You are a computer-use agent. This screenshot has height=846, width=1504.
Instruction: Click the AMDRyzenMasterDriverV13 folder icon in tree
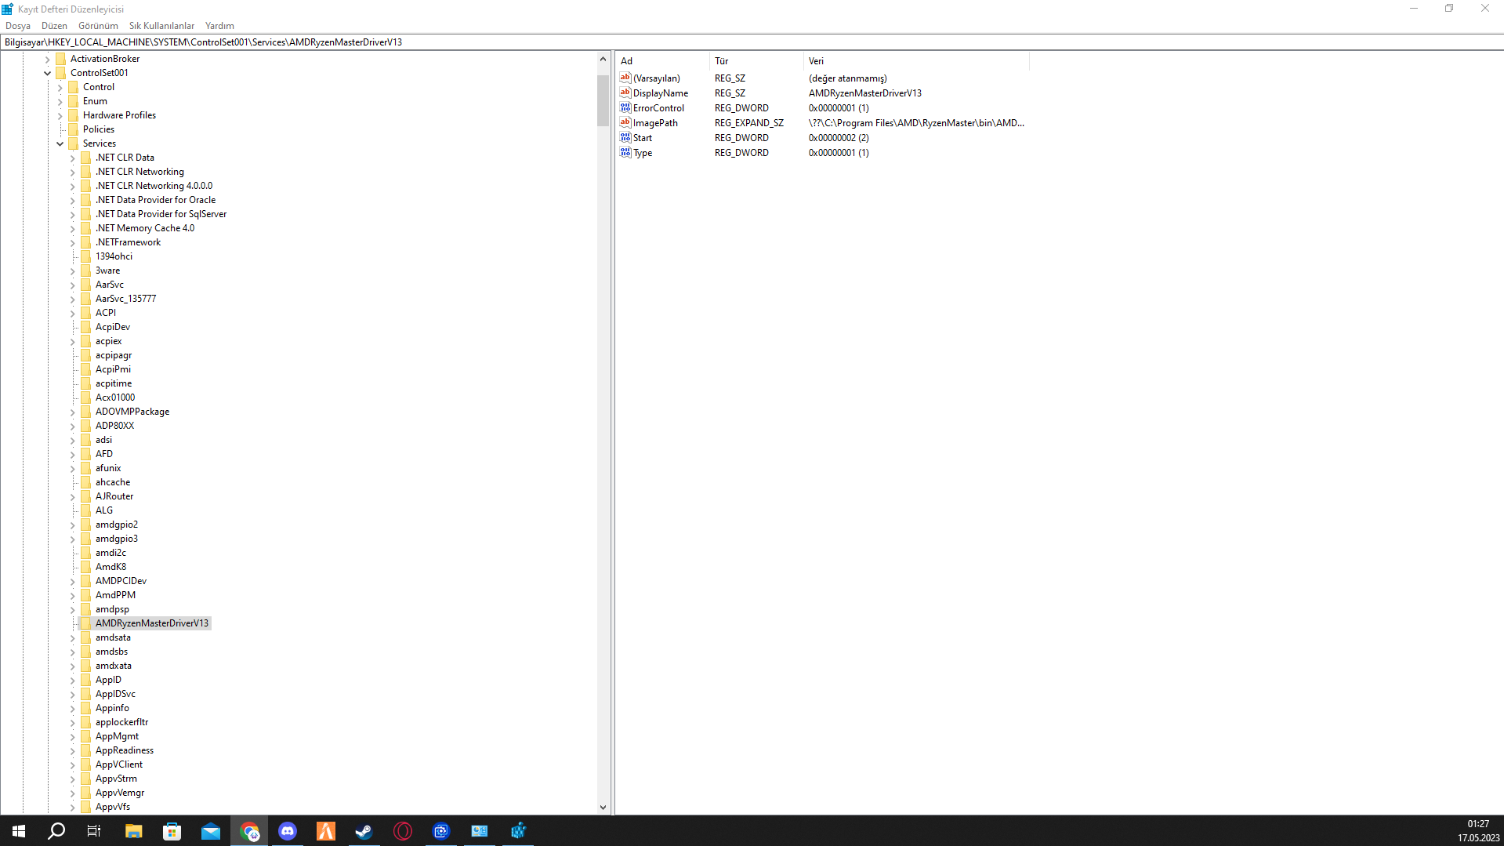[86, 623]
